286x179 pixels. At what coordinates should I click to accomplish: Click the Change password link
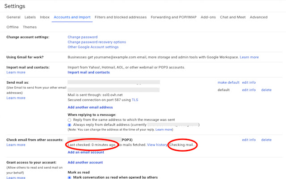point(82,37)
